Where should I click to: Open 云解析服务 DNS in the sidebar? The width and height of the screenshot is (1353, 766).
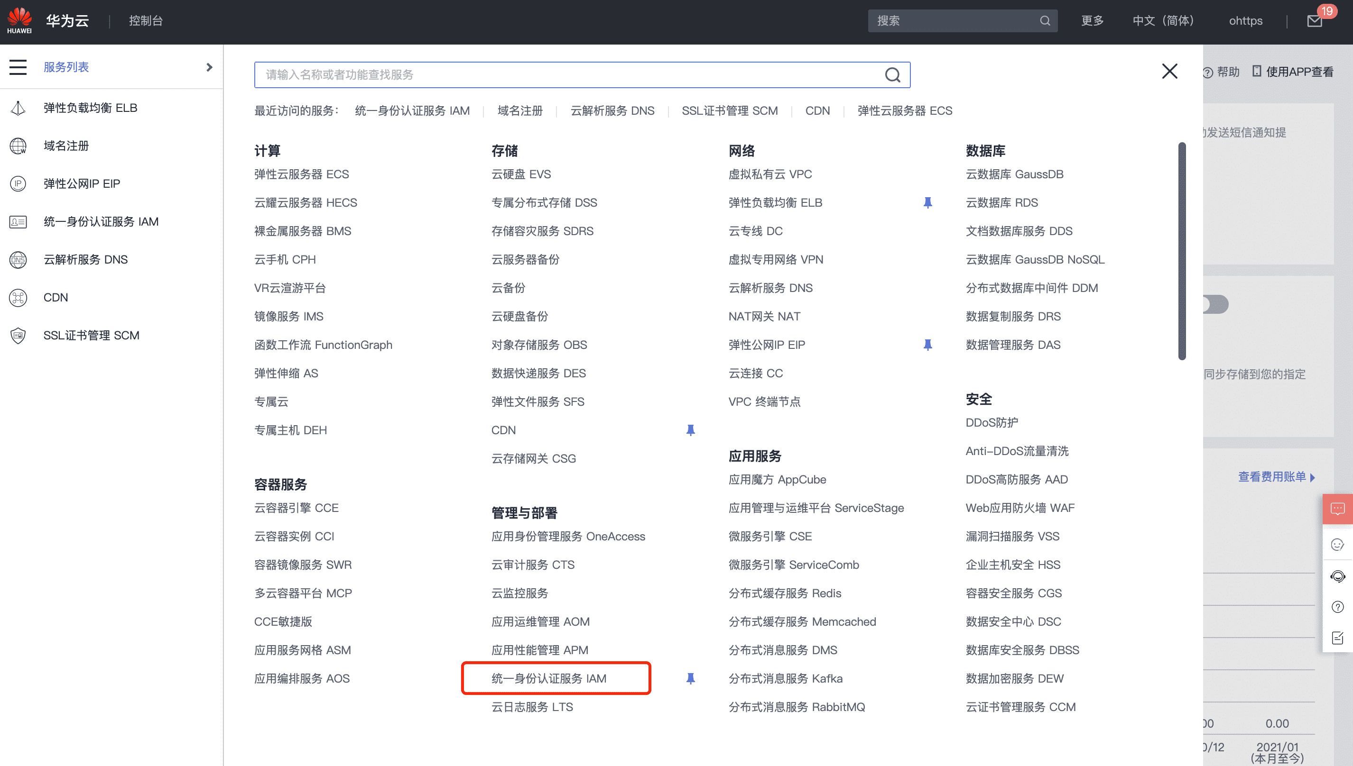click(86, 259)
